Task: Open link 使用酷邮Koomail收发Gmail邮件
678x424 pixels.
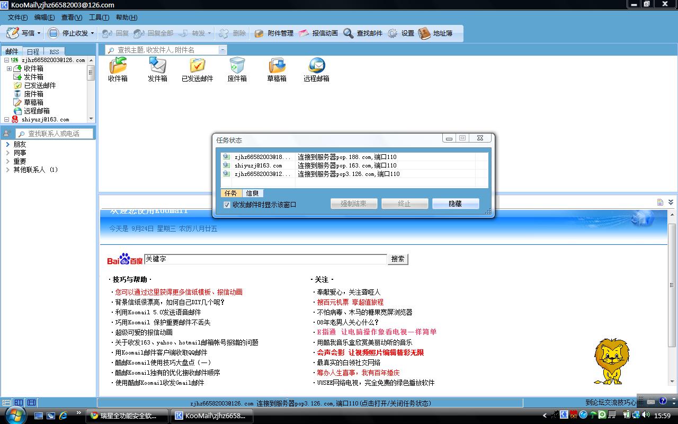Action: tap(160, 383)
